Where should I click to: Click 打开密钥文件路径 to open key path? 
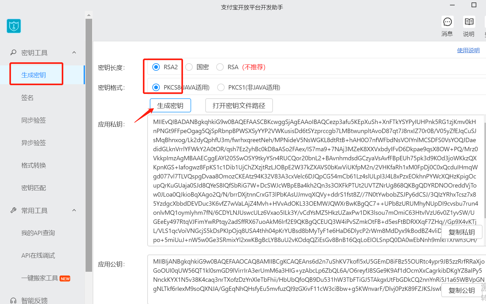239,105
